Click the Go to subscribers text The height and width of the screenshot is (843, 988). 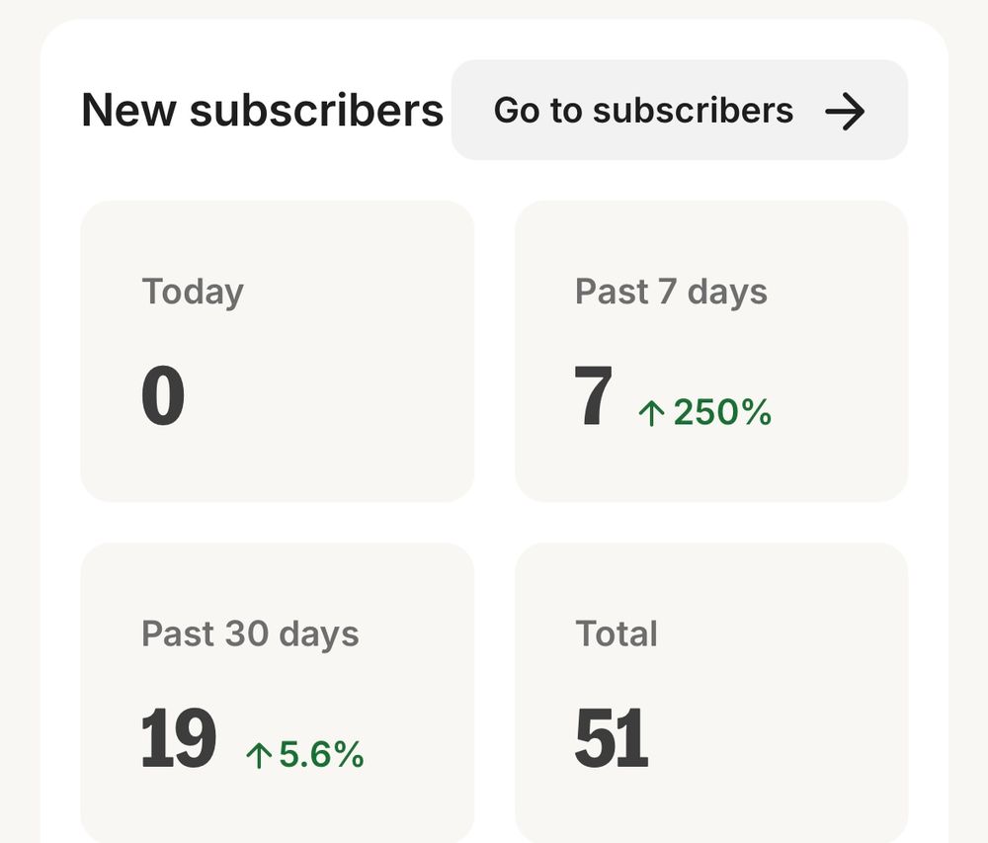(x=643, y=111)
